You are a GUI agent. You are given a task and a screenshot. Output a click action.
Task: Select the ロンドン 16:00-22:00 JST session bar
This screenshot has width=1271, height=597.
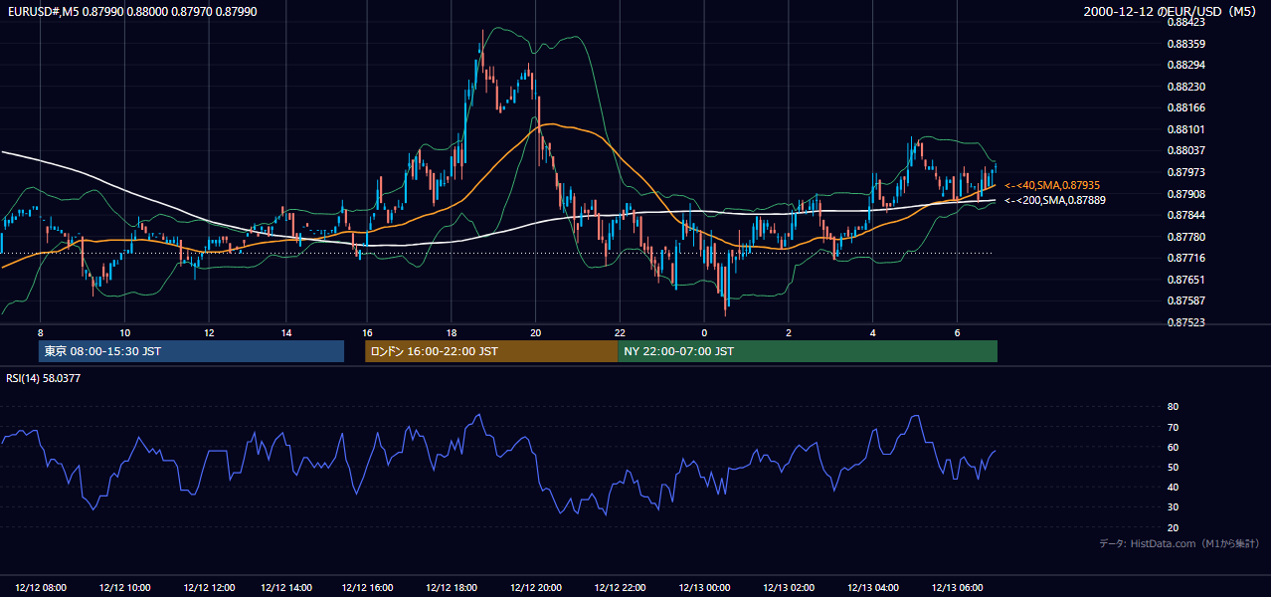491,351
